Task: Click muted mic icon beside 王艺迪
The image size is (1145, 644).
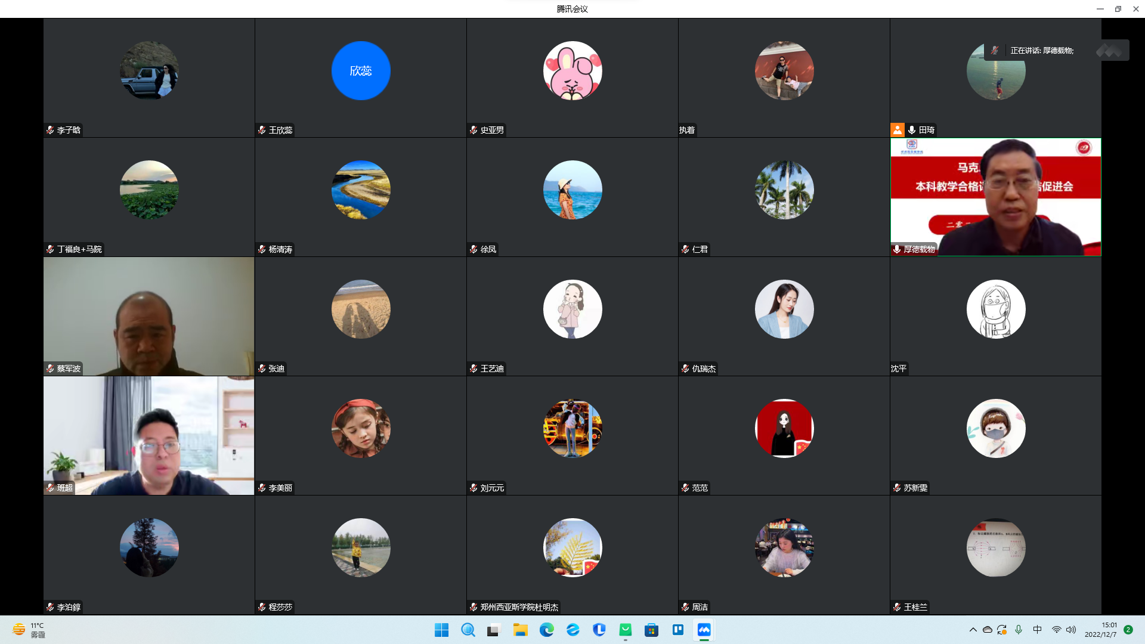Action: click(474, 369)
